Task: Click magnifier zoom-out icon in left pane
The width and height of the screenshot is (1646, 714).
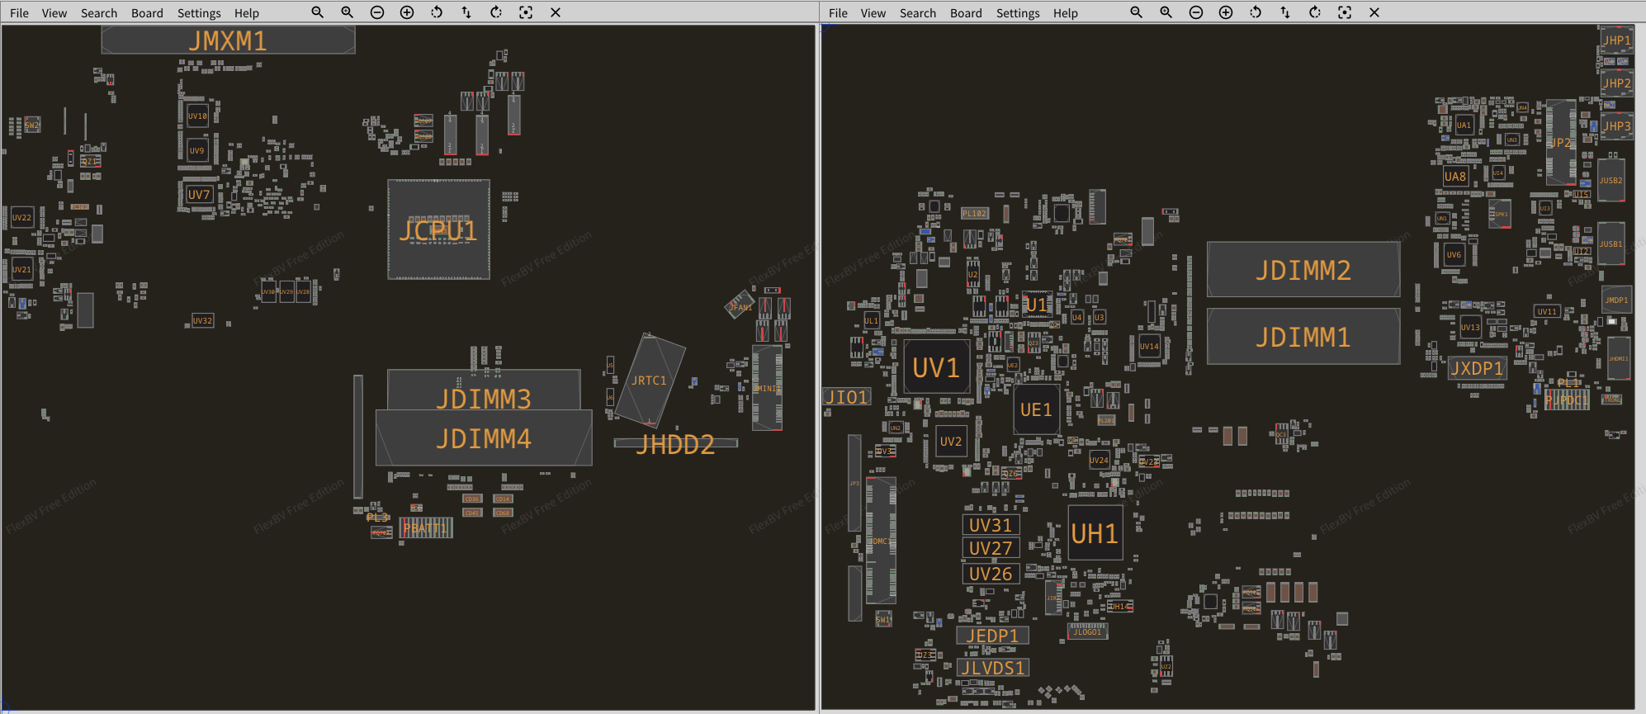Action: [x=317, y=12]
